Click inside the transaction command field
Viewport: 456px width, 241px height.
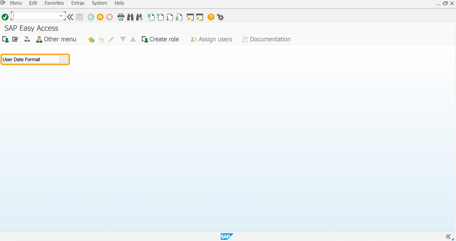(36, 16)
